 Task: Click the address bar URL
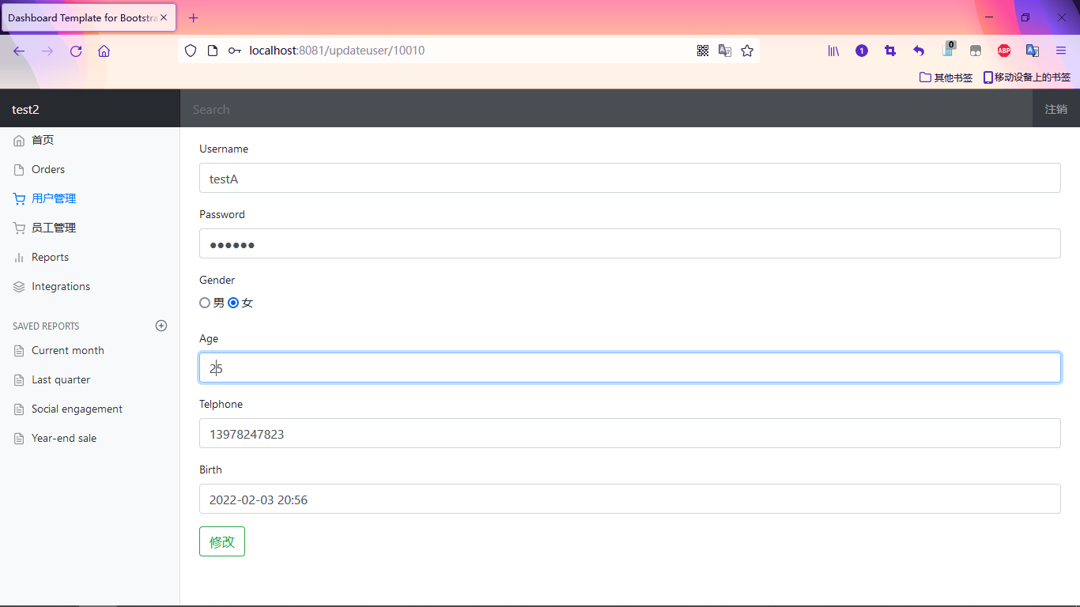pos(337,51)
